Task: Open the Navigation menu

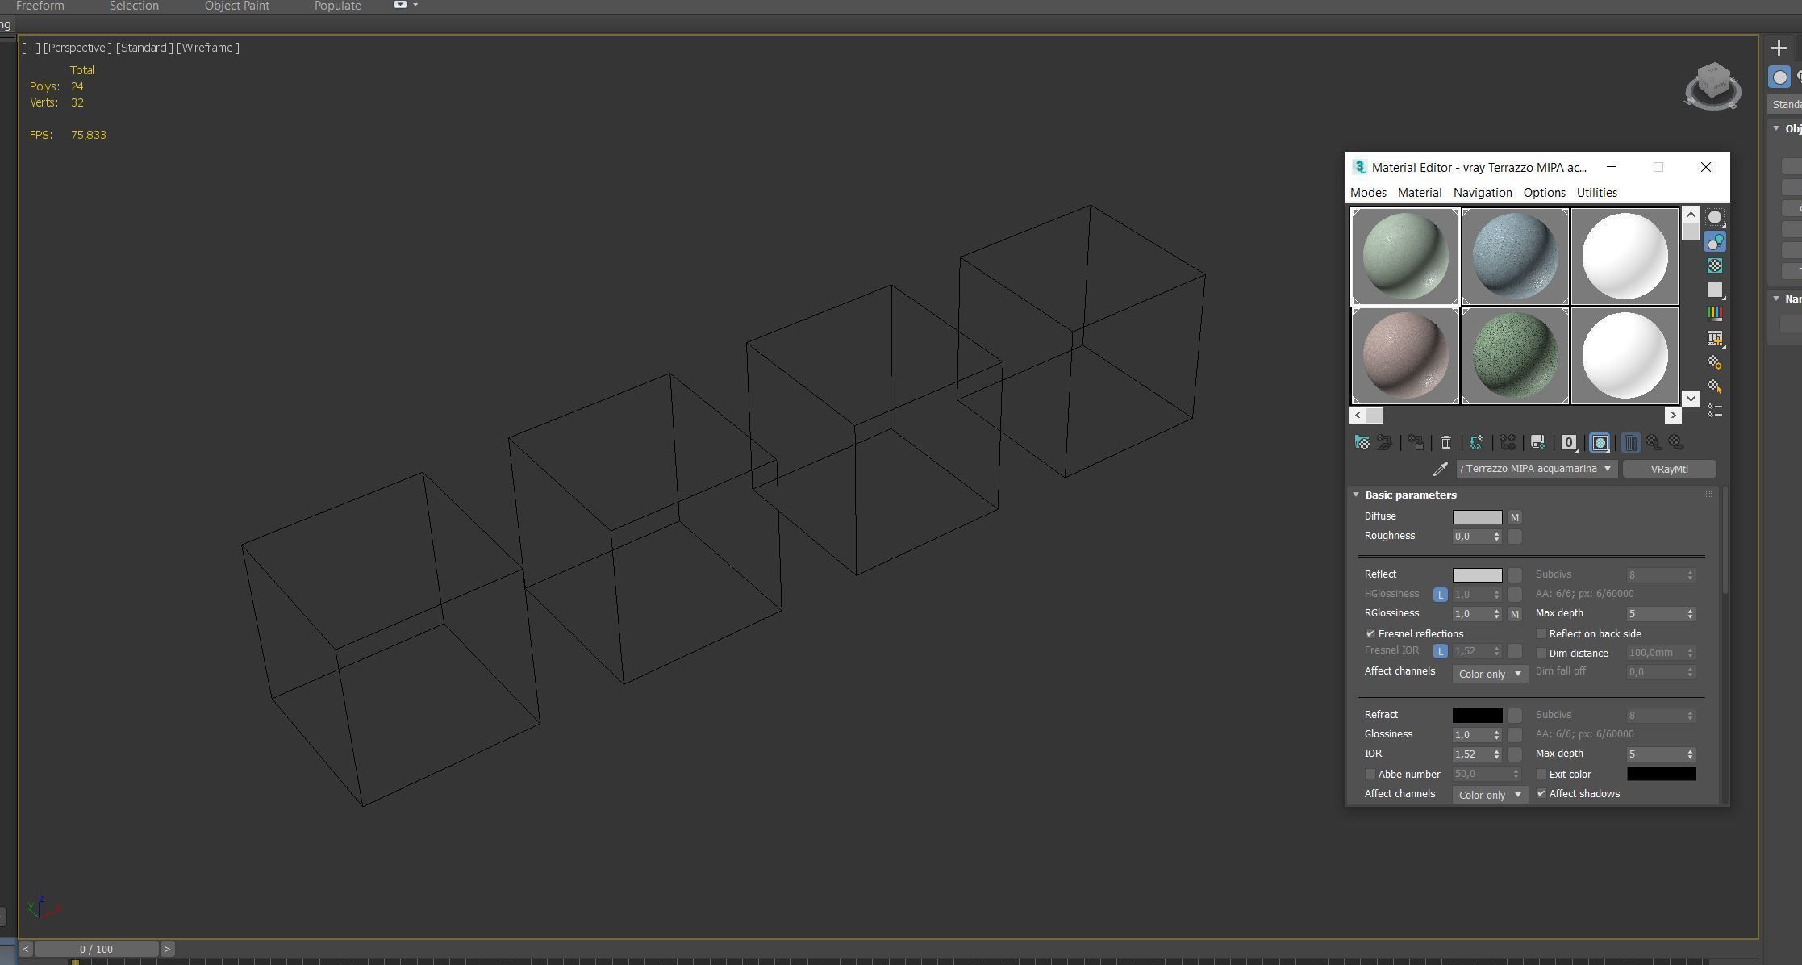Action: click(x=1483, y=193)
